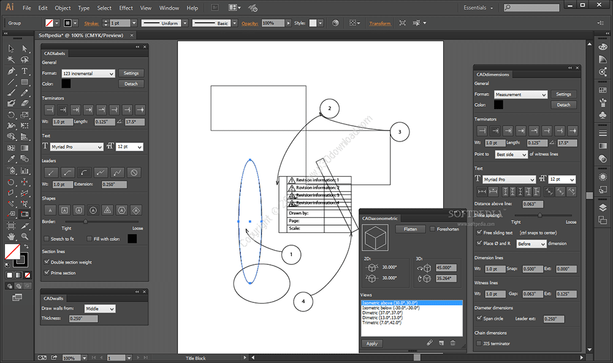Select the Type tool

coord(25,71)
